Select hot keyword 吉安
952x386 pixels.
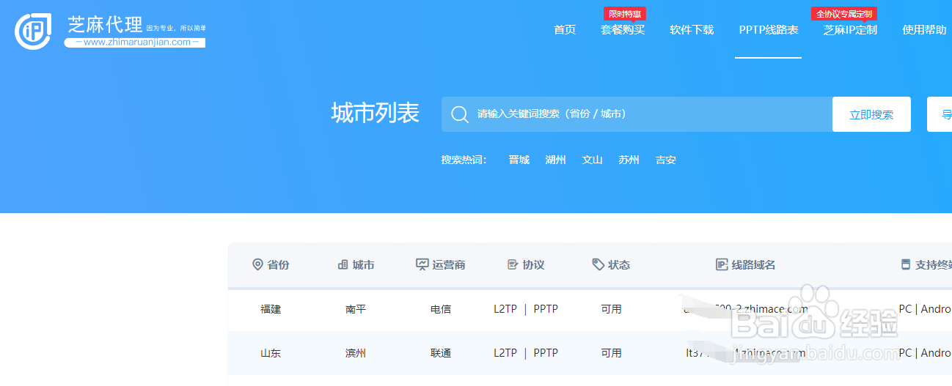click(666, 160)
